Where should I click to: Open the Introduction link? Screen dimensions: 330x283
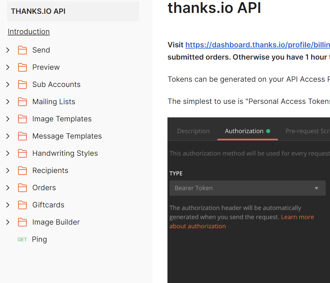coord(29,32)
